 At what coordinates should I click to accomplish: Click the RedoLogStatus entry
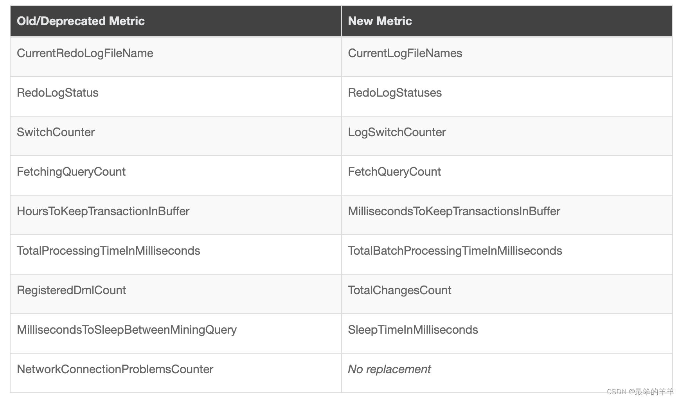(x=58, y=93)
